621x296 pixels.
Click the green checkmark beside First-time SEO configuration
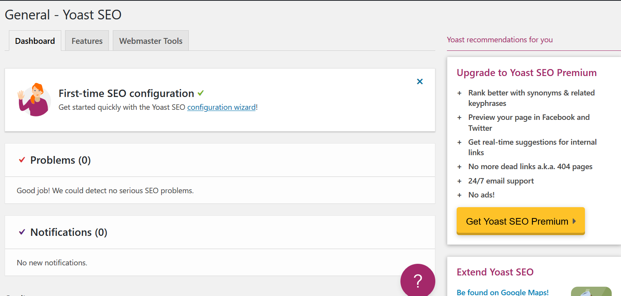coord(200,93)
